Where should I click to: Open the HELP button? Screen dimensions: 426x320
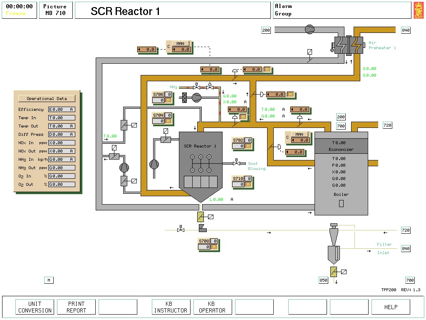(x=391, y=307)
